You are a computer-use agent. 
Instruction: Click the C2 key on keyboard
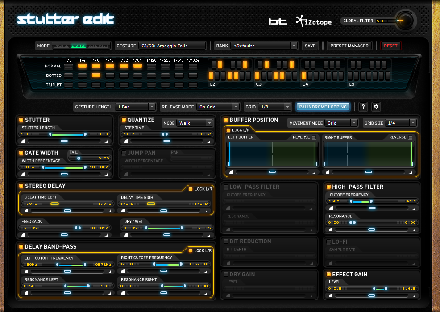(x=211, y=76)
